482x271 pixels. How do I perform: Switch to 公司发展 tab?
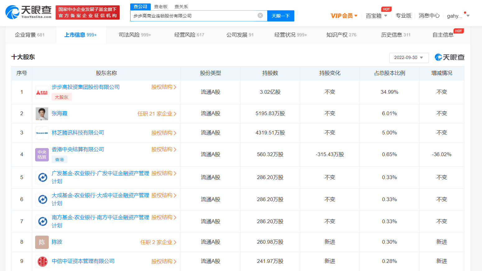240,35
